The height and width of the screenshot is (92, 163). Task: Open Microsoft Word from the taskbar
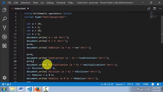pos(21,89)
